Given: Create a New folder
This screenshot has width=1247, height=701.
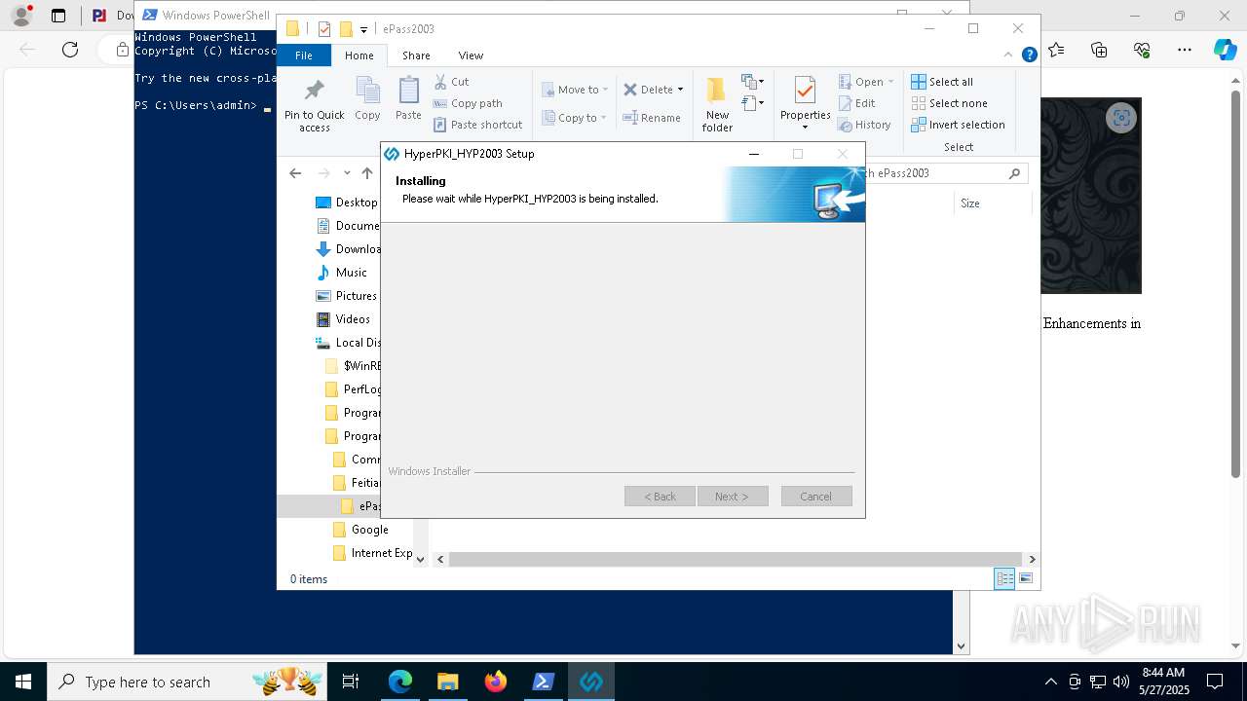Looking at the screenshot, I should click(x=717, y=105).
